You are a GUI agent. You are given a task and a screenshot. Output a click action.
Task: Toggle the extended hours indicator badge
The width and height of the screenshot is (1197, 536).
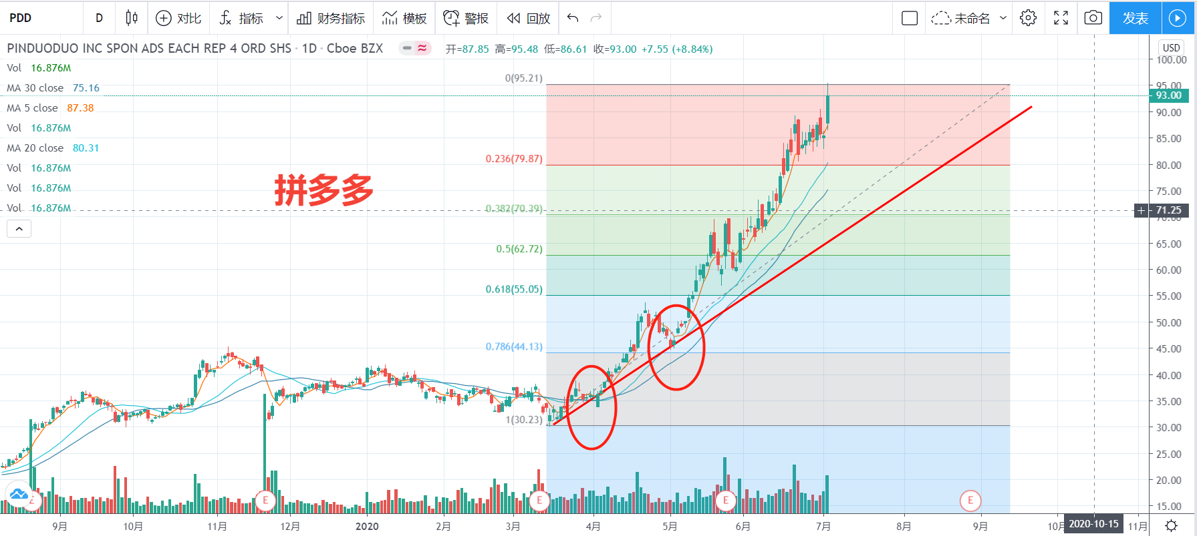tap(415, 48)
